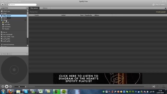Click the Diagram of the Heart banner
This screenshot has width=167, height=94.
(x=98, y=79)
